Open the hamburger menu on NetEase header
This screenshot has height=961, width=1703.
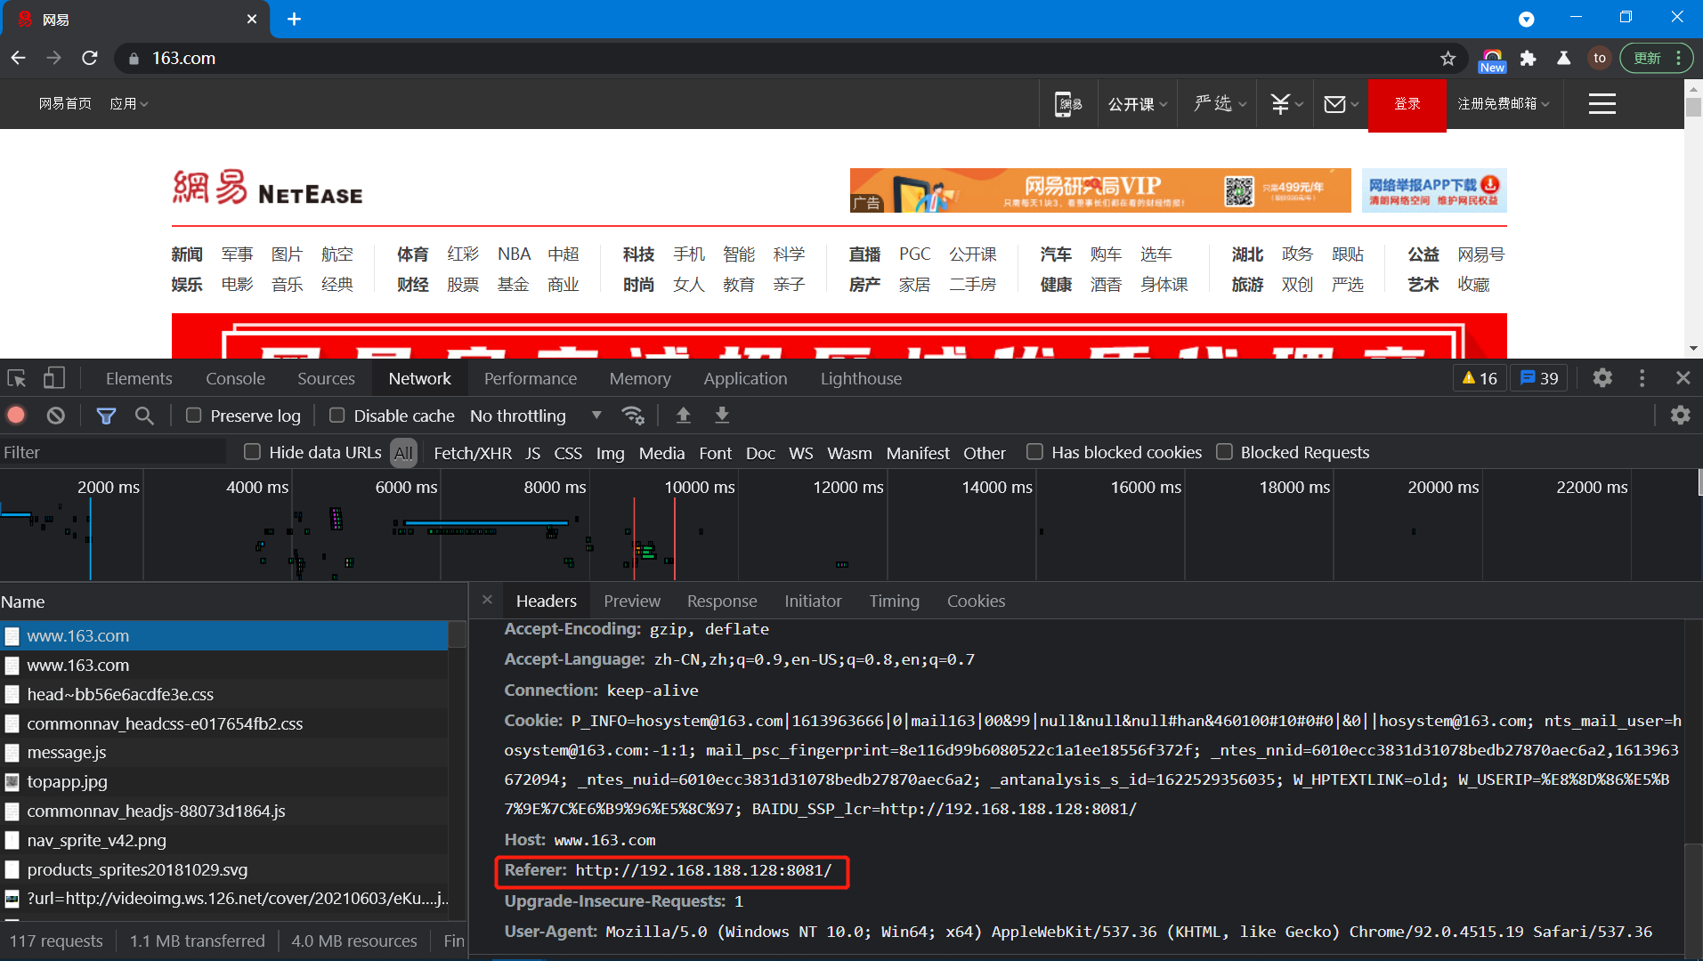[x=1602, y=104]
